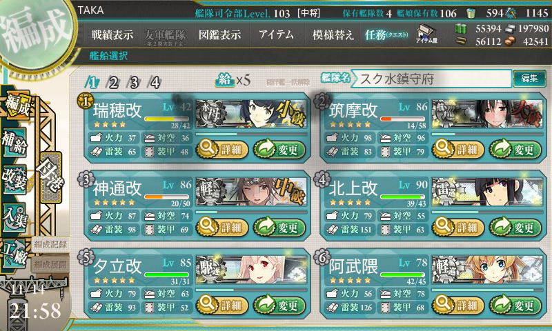This screenshot has height=331, width=552.
Task: Click 夕立改 ship portrait banner
Action: tap(251, 270)
